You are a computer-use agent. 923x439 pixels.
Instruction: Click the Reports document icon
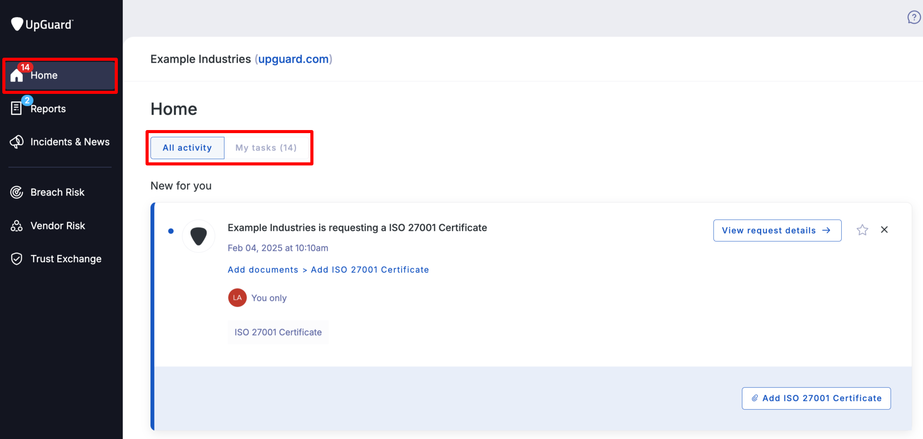16,108
